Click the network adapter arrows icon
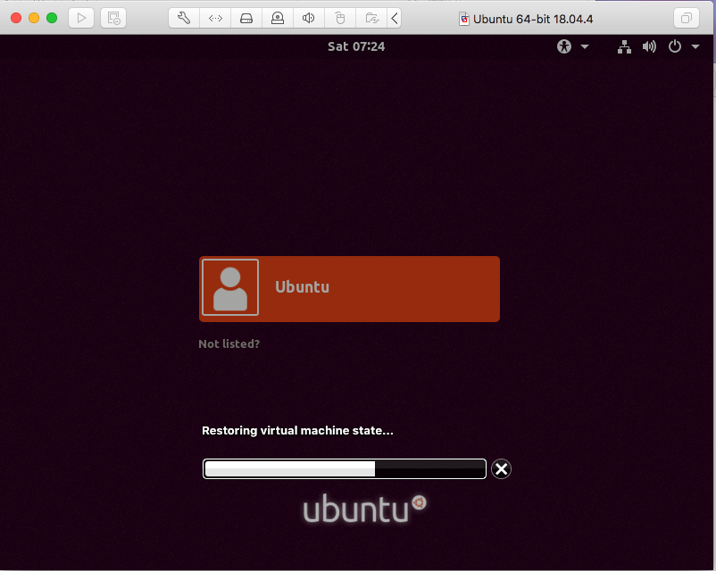 215,18
